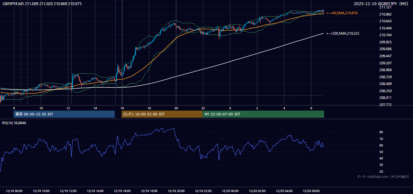This screenshot has width=413, height=194.
Task: Select the '<-<40,SMA,210.918' orange label
Action: (x=342, y=13)
